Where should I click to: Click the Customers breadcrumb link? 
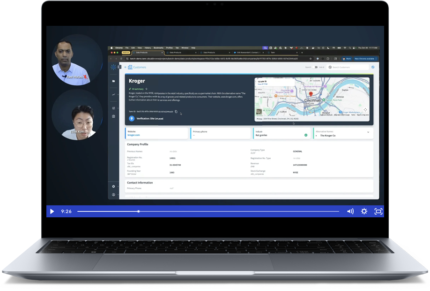(x=140, y=67)
